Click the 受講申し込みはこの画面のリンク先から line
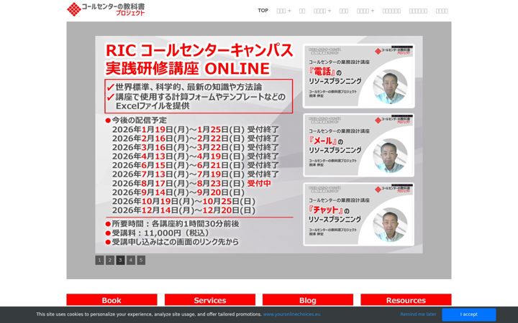This screenshot has height=323, width=518. pyautogui.click(x=172, y=242)
